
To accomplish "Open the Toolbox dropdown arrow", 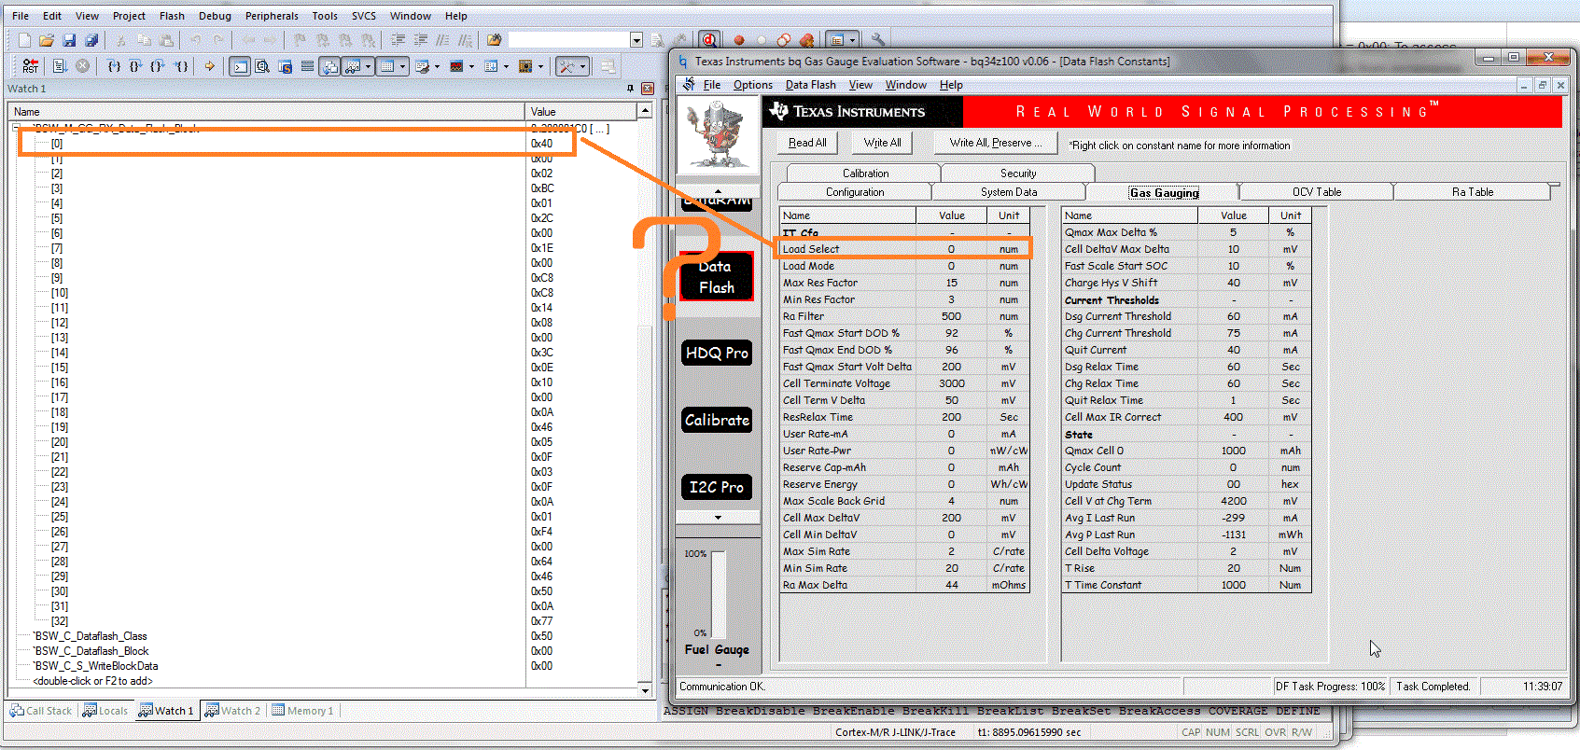I will [582, 66].
